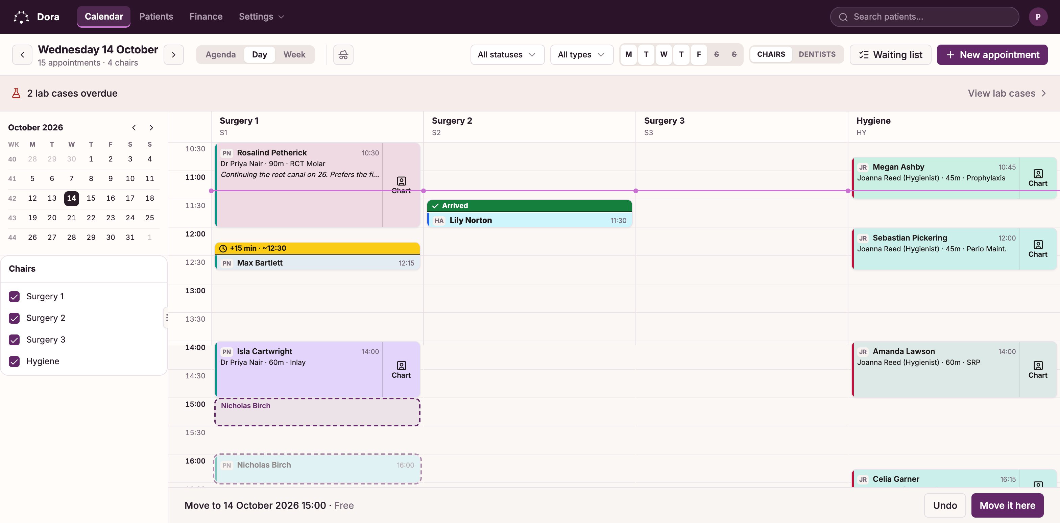Image resolution: width=1060 pixels, height=523 pixels.
Task: Open the Patients tab
Action: click(x=156, y=17)
